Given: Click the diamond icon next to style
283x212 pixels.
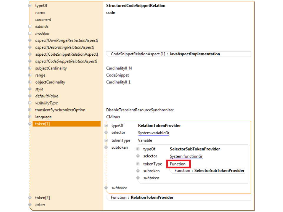Looking at the screenshot, I should [x=30, y=89].
